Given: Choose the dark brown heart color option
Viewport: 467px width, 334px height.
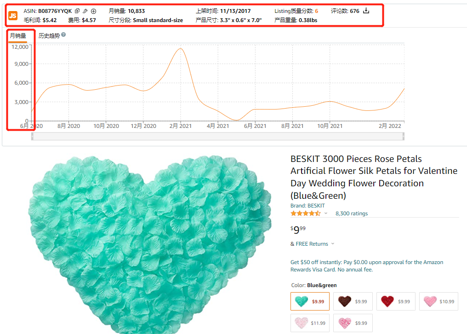Looking at the screenshot, I should pos(353,301).
